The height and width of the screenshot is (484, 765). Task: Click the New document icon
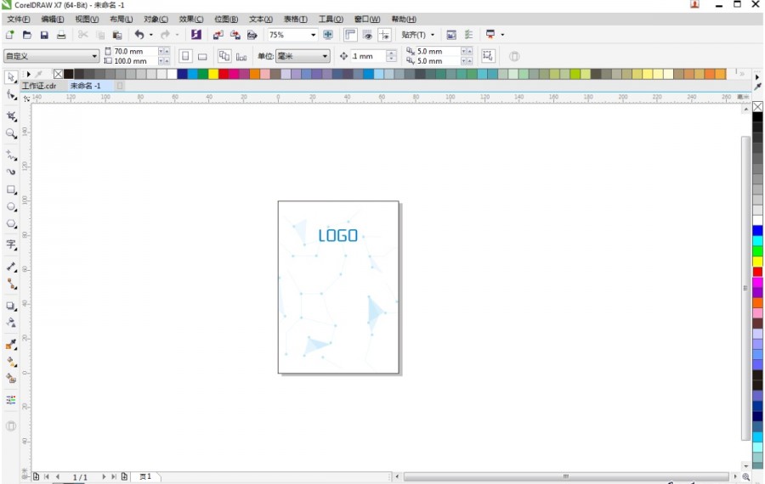(9, 35)
